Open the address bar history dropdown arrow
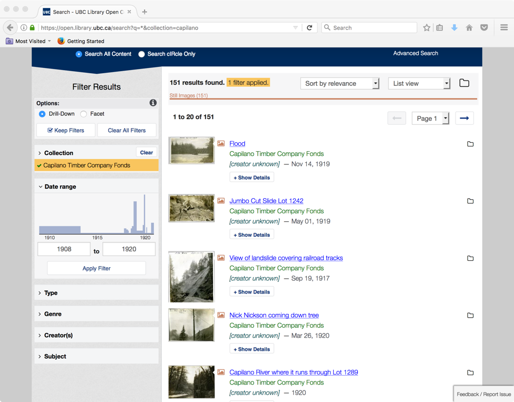 295,27
